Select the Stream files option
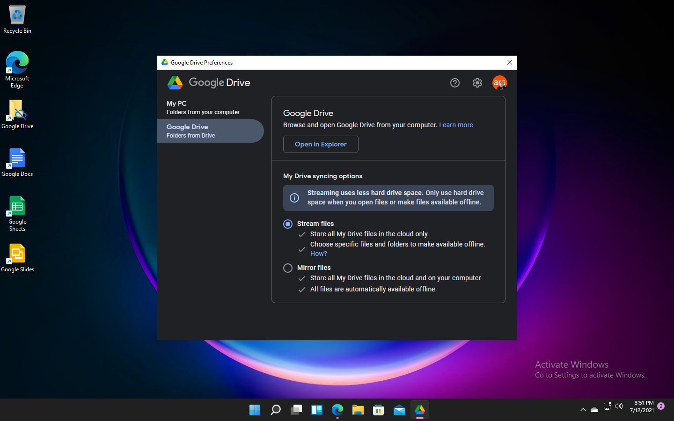Viewport: 674px width, 421px height. click(287, 224)
